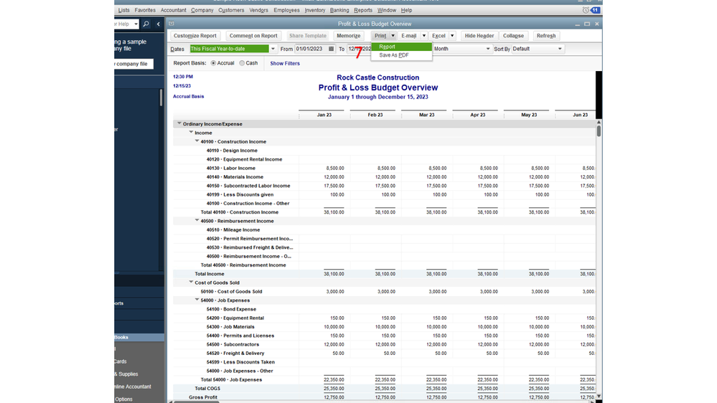Image resolution: width=717 pixels, height=403 pixels.
Task: Open the calendar picker for From date
Action: pos(331,49)
